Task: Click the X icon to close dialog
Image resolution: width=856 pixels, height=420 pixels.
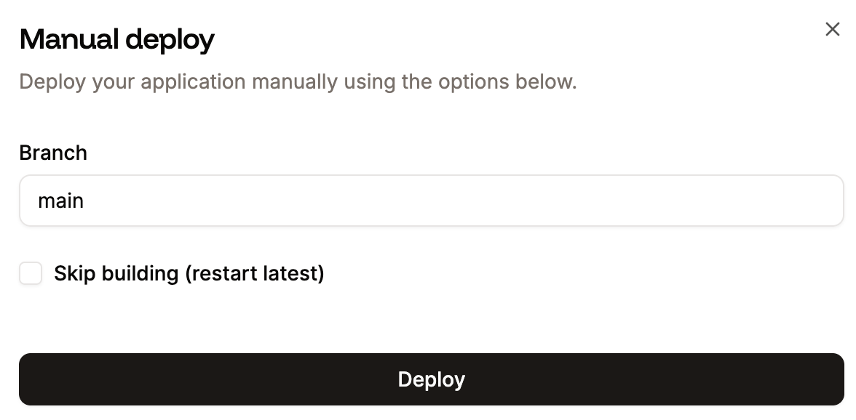Action: [833, 29]
